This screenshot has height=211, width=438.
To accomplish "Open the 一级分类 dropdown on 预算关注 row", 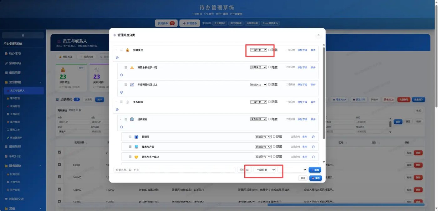I will [258, 50].
